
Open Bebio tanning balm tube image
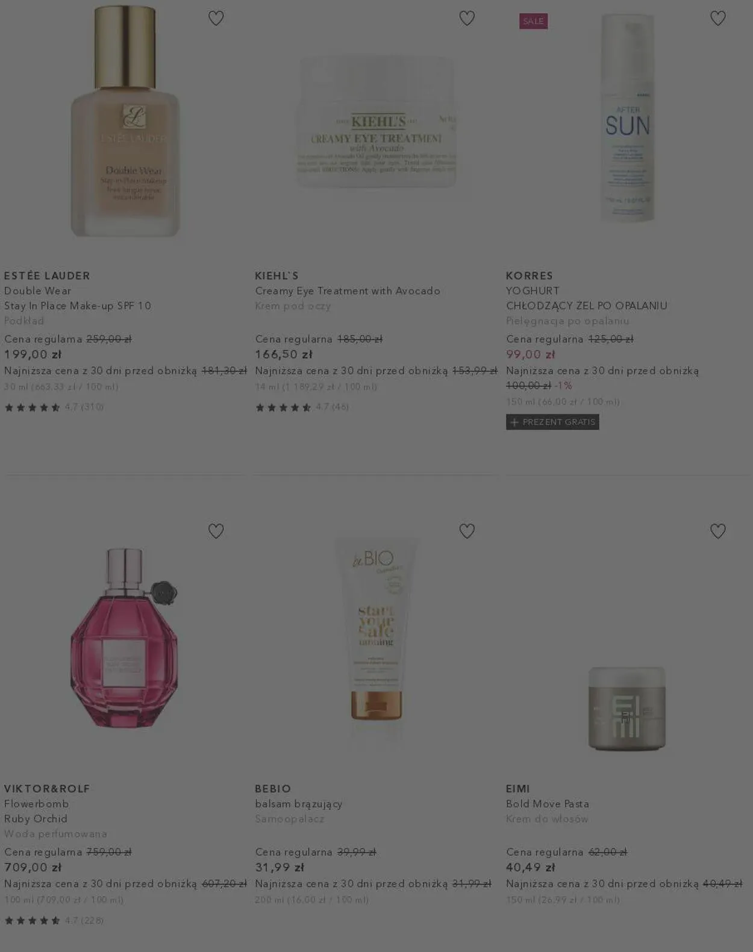pos(377,637)
